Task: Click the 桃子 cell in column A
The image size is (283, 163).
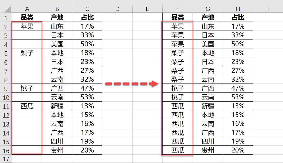Action: (27, 88)
